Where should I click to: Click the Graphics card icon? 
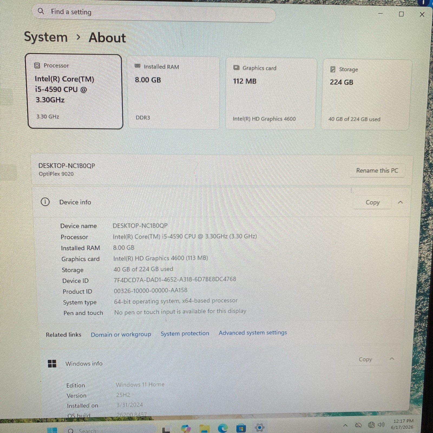[x=236, y=67]
